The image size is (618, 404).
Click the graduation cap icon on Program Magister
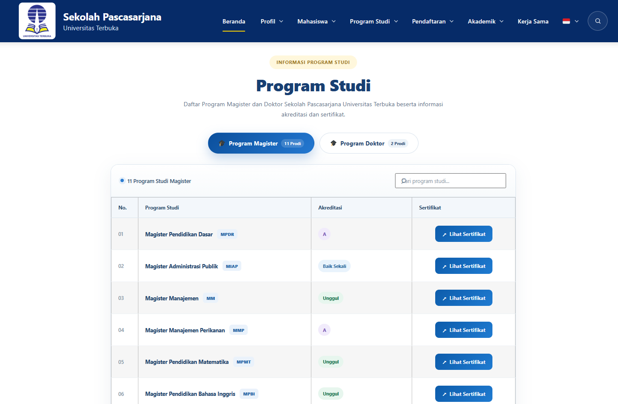222,143
